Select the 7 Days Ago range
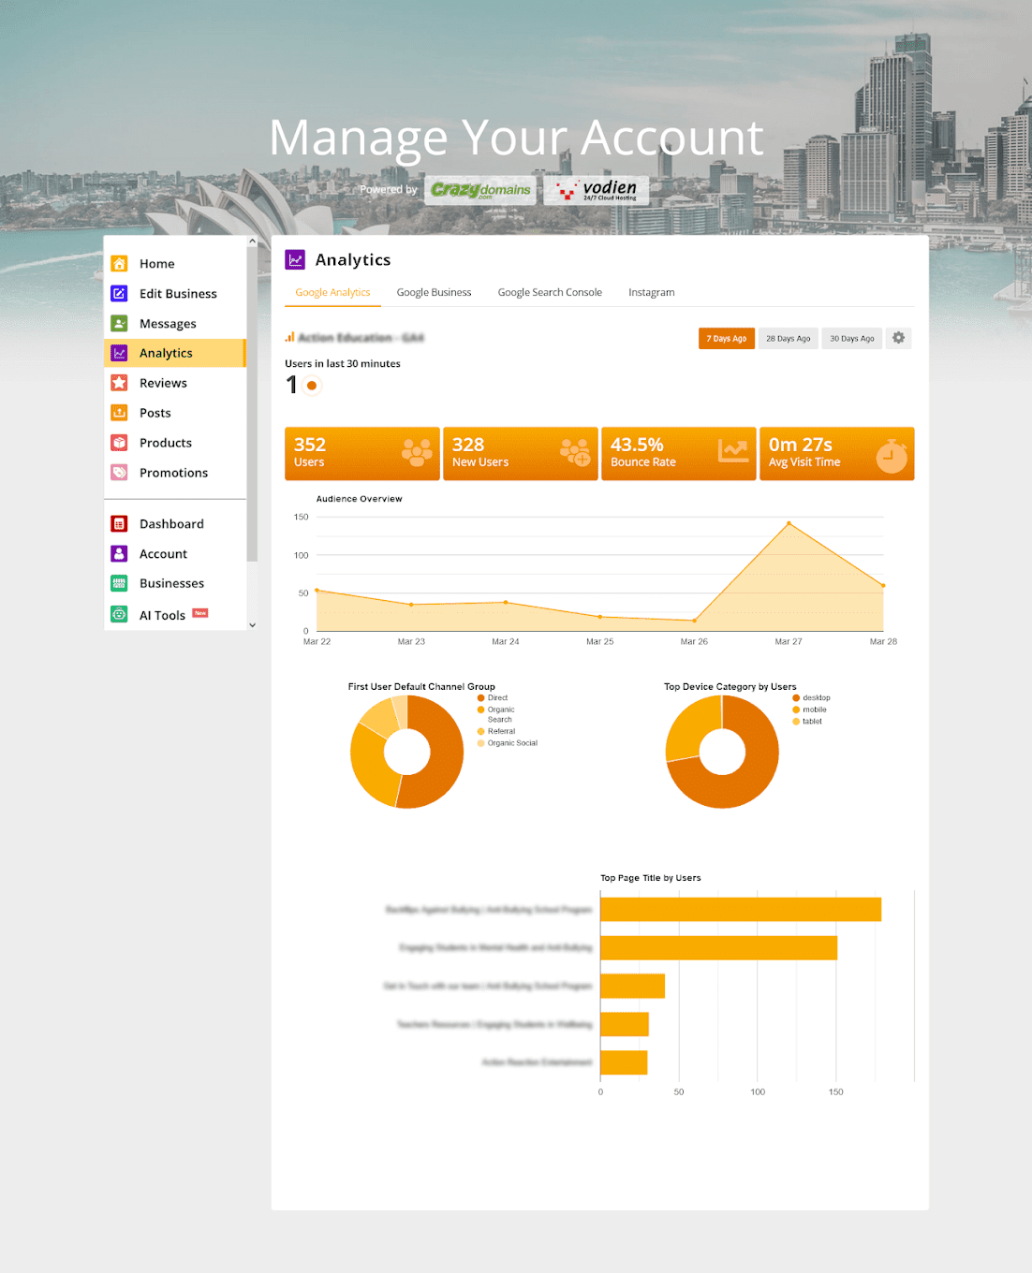The width and height of the screenshot is (1032, 1273). point(726,339)
